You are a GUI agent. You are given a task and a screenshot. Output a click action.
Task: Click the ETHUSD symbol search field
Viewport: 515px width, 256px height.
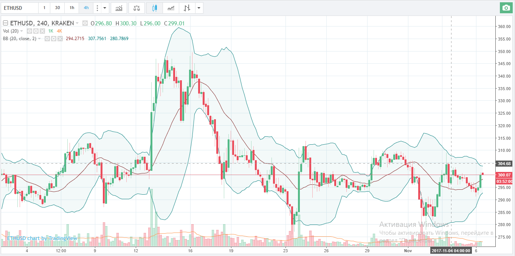(x=19, y=8)
